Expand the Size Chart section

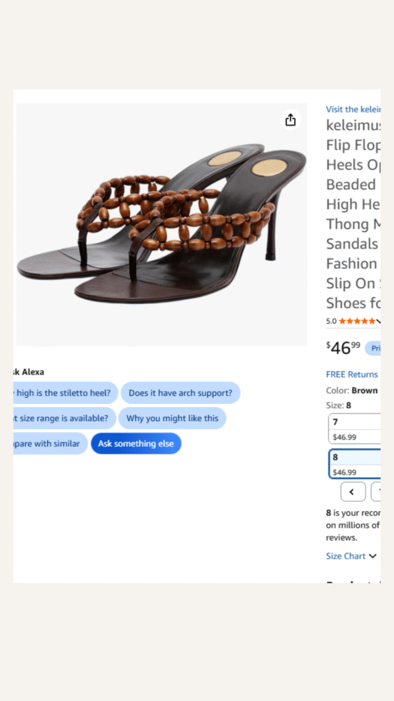click(351, 556)
